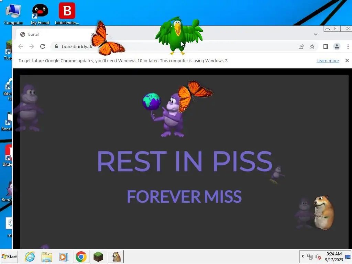Screen dimensions: 352x264
Task: Open network status tray icon
Action: click(x=310, y=256)
